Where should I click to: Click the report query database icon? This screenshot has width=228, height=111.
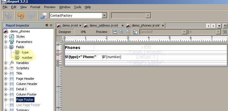(114, 32)
